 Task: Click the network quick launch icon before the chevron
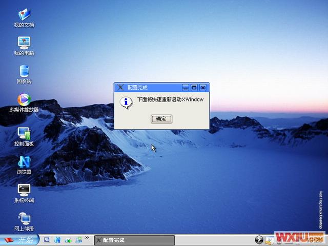click(x=78, y=240)
